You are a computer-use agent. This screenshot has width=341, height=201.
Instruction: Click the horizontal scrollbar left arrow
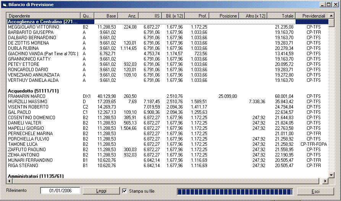click(x=9, y=181)
